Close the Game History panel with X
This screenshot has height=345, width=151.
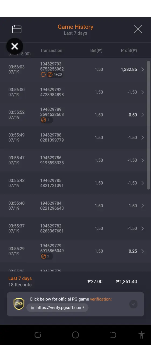pos(138,29)
